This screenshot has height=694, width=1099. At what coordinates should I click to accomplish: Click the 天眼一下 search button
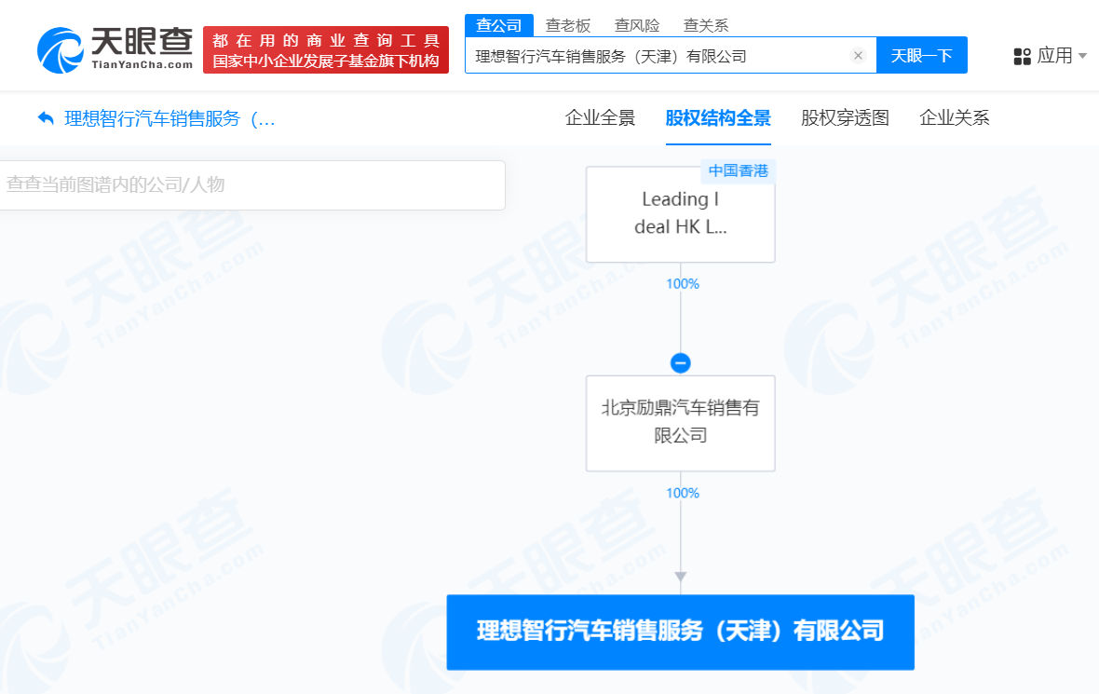[x=921, y=55]
